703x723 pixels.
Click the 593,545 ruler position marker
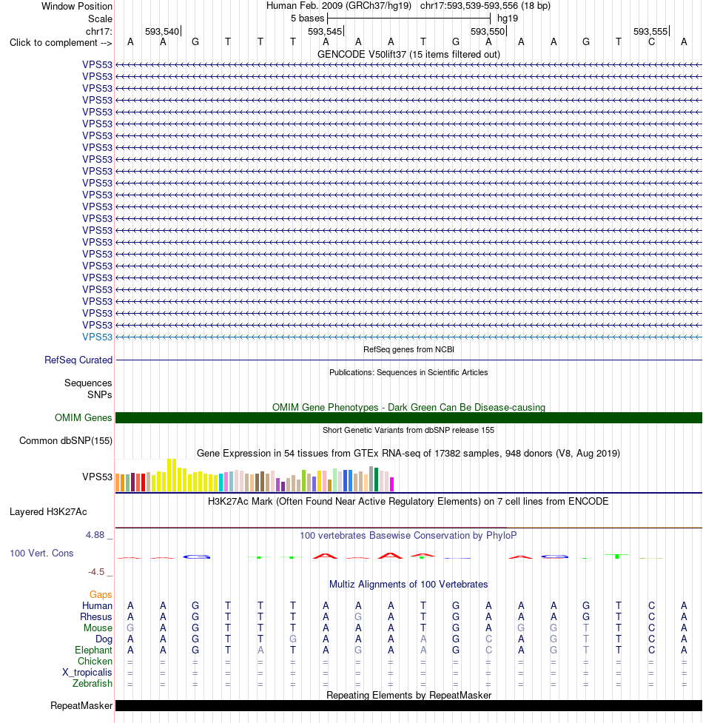326,31
